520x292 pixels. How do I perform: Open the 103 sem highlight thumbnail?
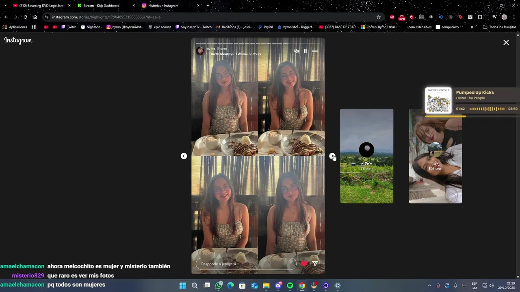(435, 156)
